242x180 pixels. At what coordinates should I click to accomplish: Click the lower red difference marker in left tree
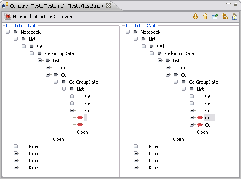80,125
